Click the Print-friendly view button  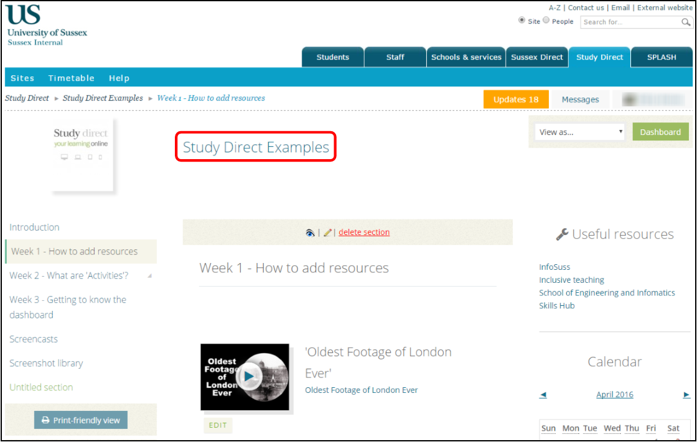(81, 420)
